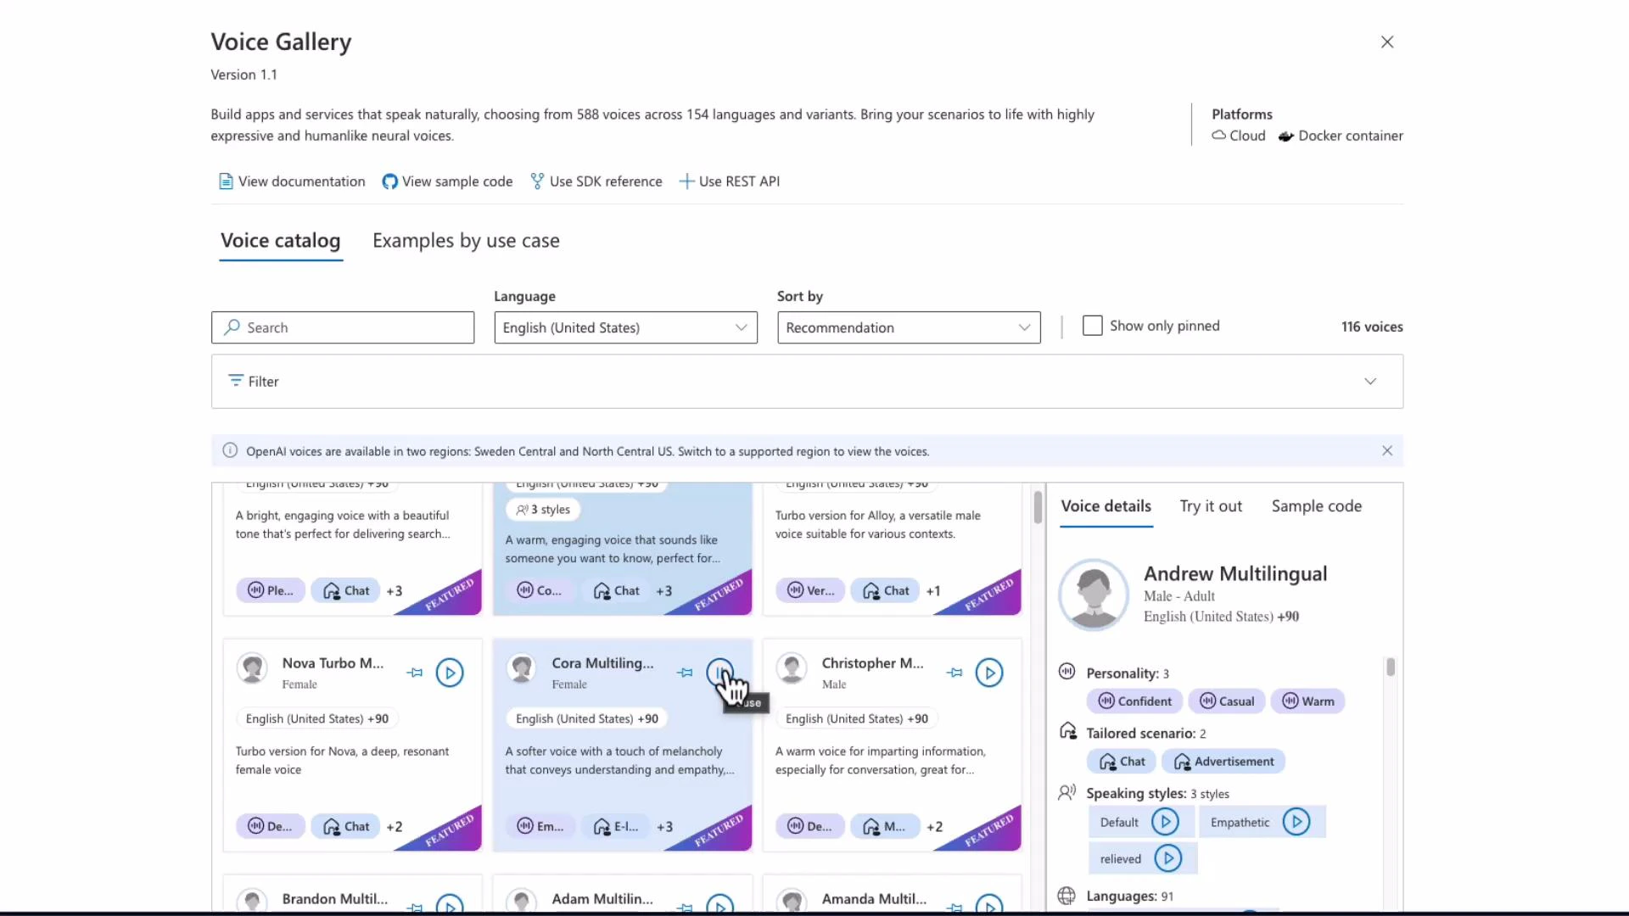This screenshot has width=1629, height=916.
Task: Open the Sort by dropdown
Action: point(908,327)
